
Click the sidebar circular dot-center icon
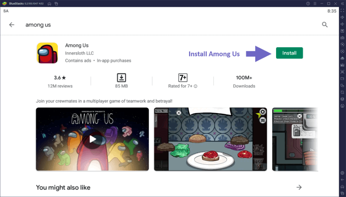point(342,51)
